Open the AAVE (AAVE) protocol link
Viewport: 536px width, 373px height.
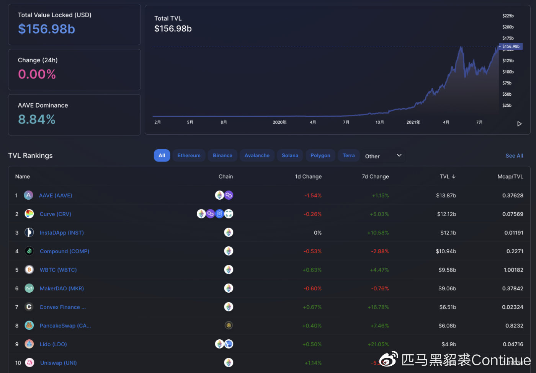(x=56, y=195)
